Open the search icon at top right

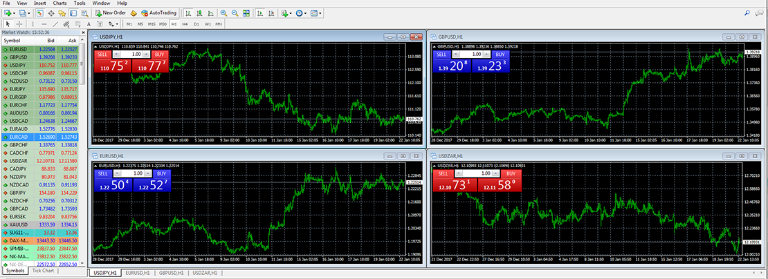747,13
